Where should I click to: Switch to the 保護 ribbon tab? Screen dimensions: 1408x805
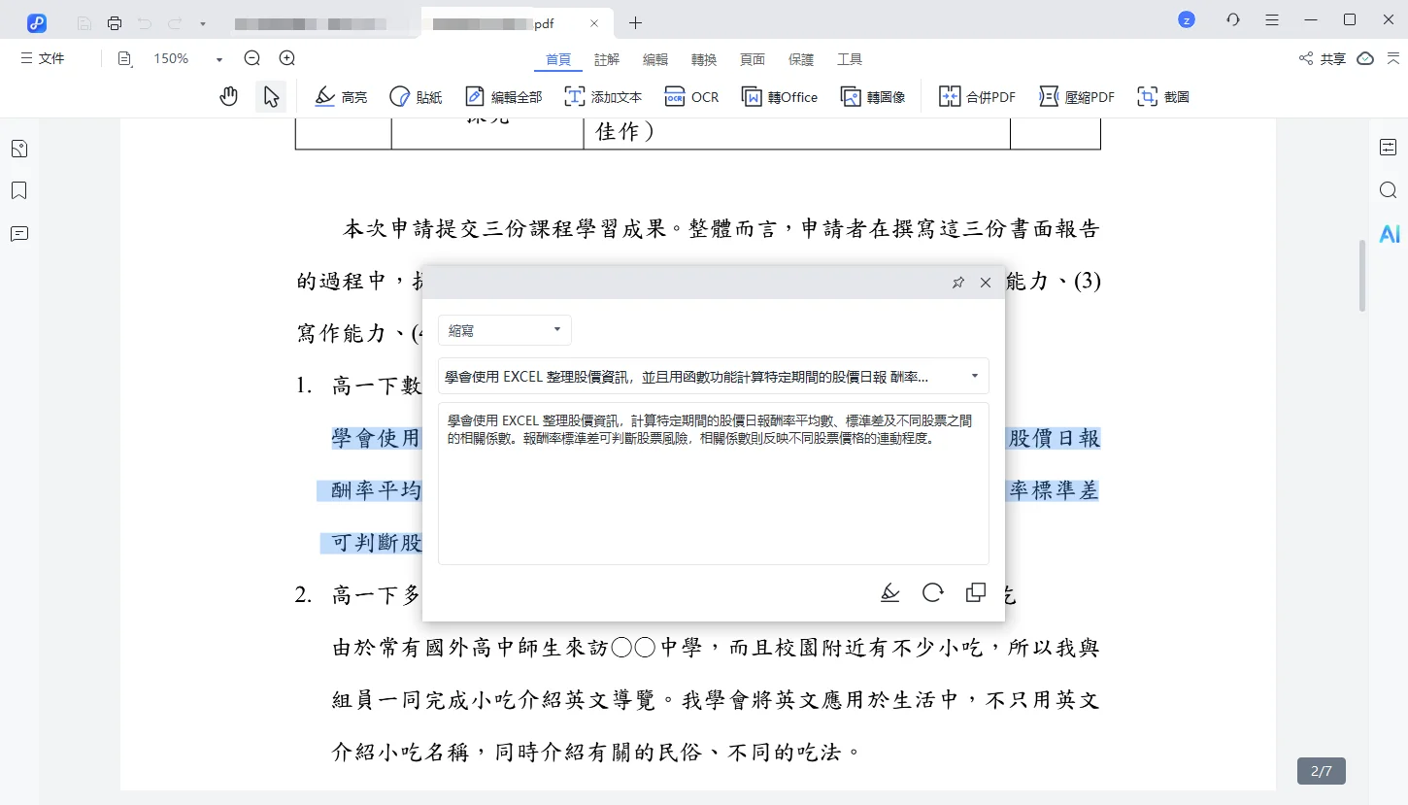click(x=801, y=59)
